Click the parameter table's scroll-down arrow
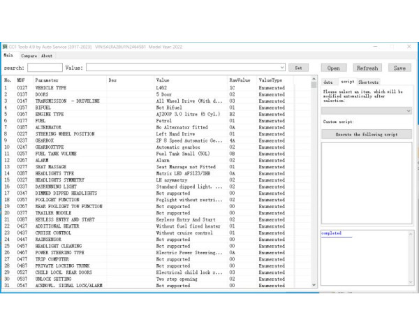Screen dimensions: 419x336 coord(314,285)
